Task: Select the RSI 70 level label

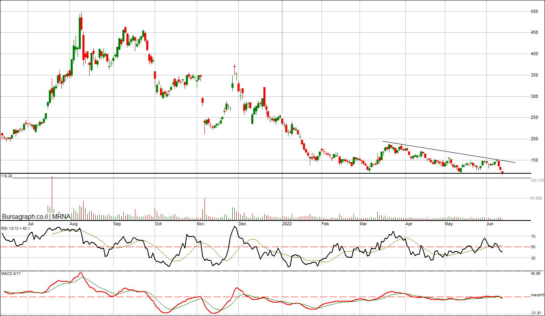Action: (533, 237)
